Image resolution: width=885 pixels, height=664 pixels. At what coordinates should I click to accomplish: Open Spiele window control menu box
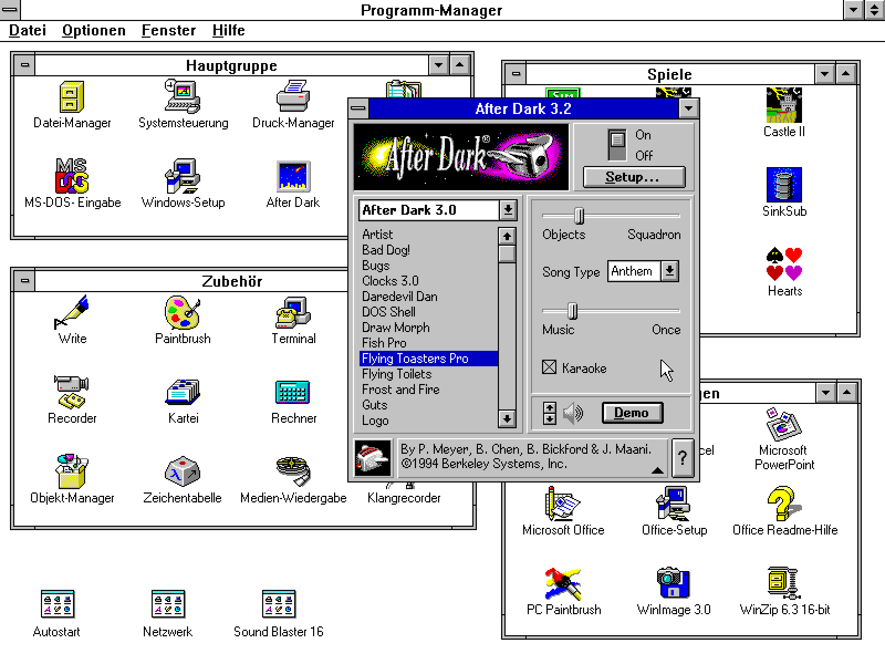coord(516,74)
